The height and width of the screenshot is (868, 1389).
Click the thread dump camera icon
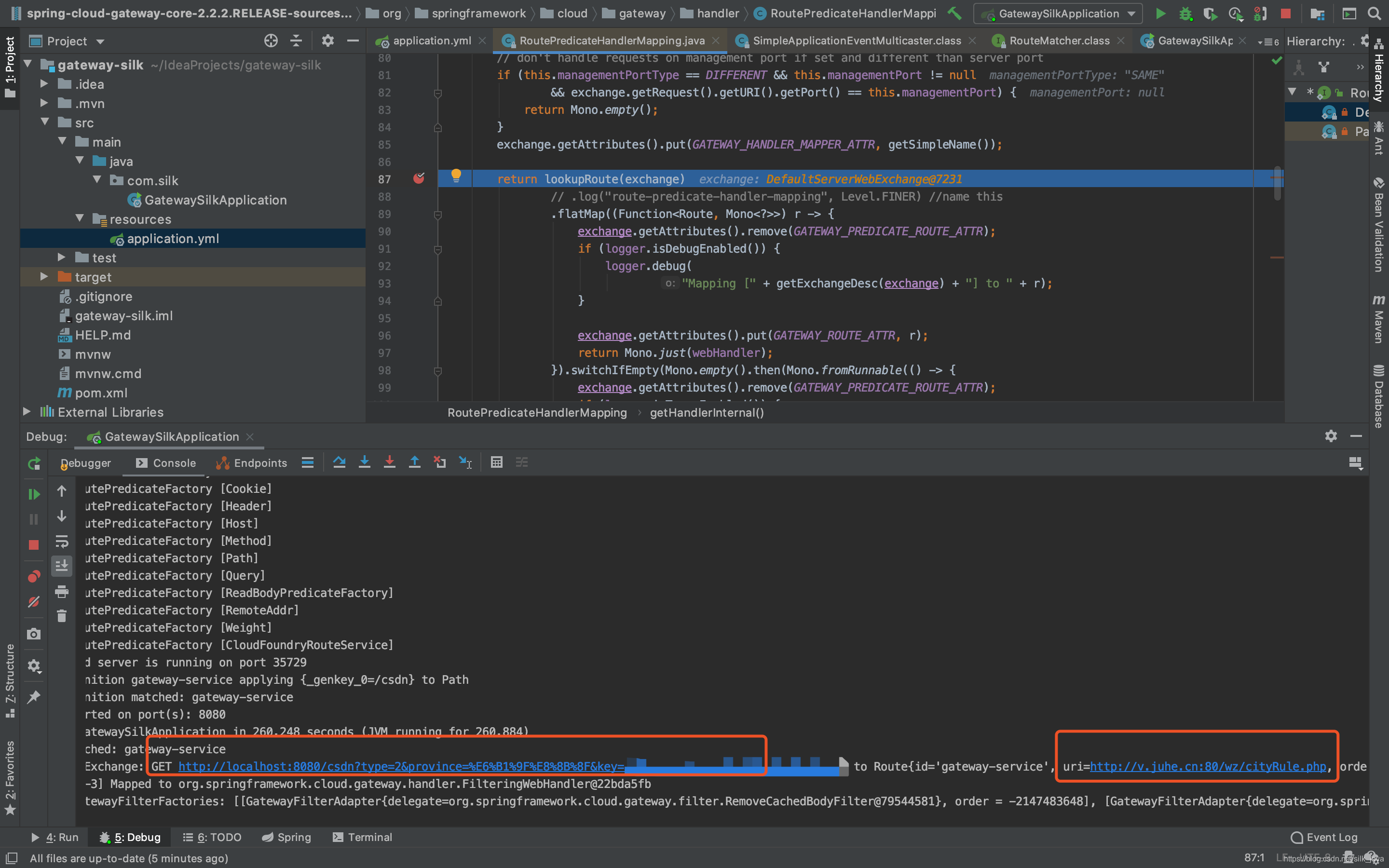click(34, 634)
